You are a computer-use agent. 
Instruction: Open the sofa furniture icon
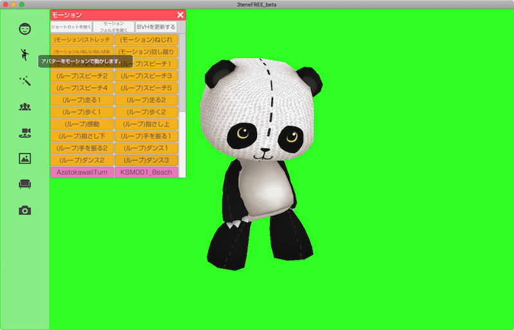[25, 184]
